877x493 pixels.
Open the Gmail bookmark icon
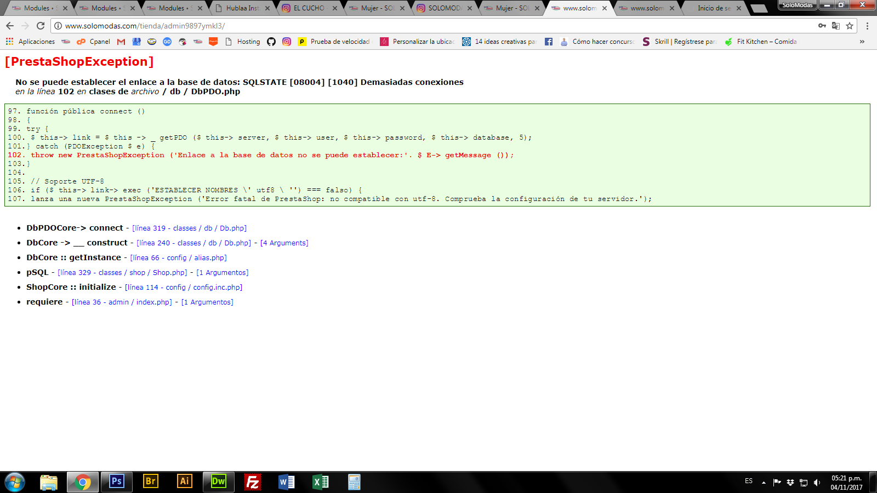(121, 42)
